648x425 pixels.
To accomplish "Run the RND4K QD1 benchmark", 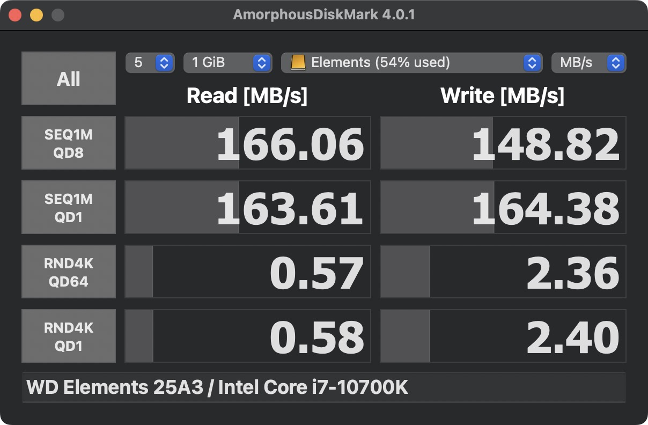I will pyautogui.click(x=69, y=336).
